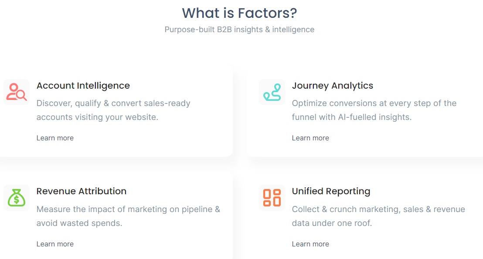Click the B2B insights & intelligence subtitle
Screen dimensions: 483x259
pos(239,29)
